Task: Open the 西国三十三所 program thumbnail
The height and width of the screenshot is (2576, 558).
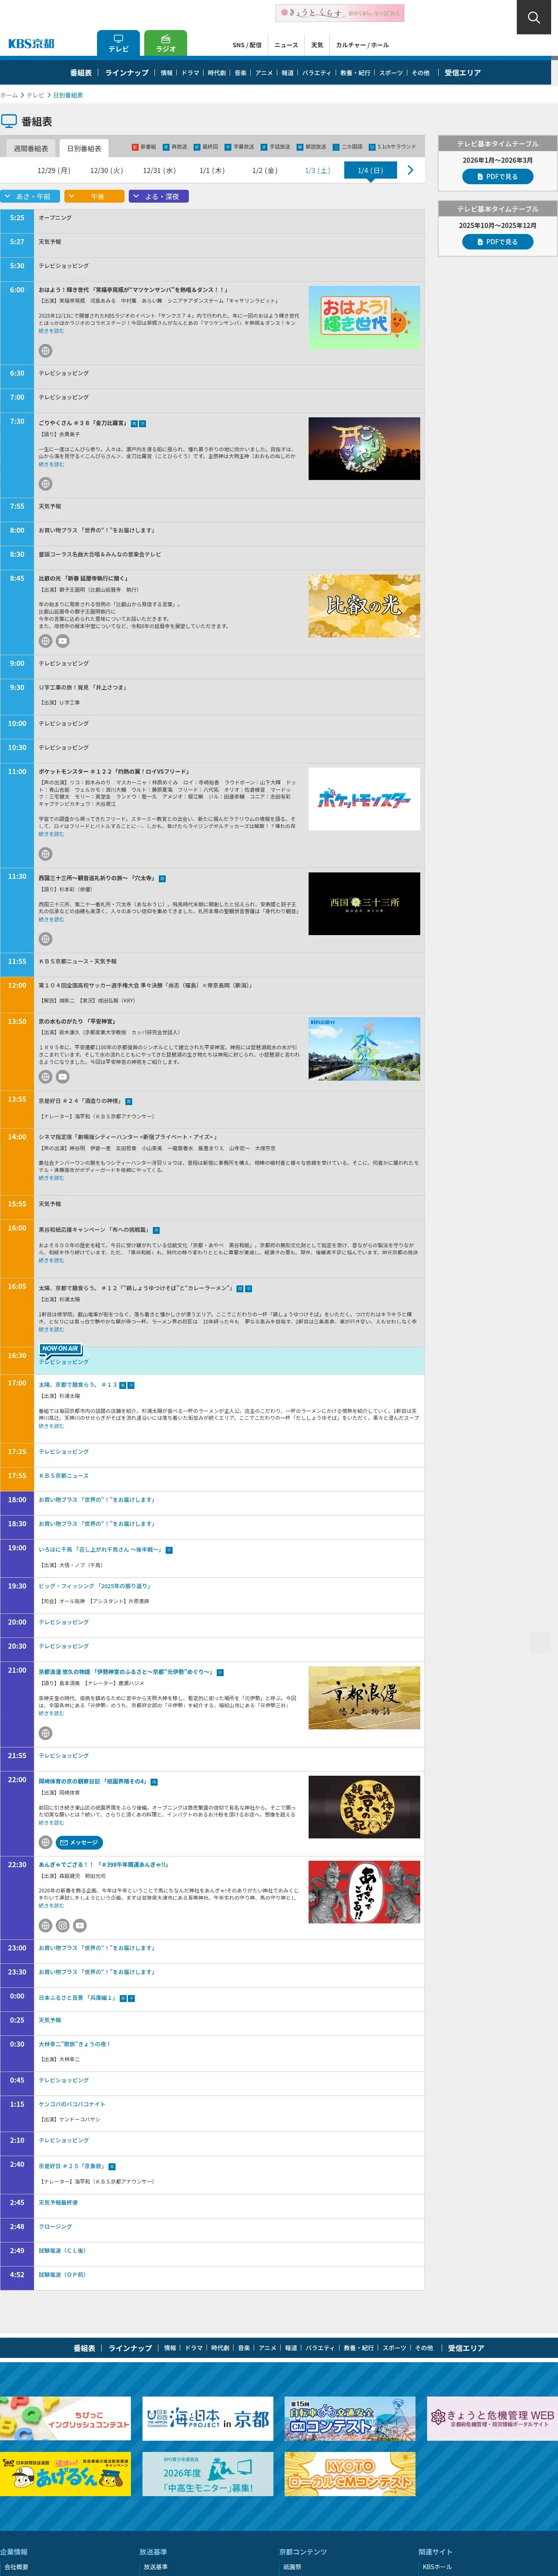Action: click(364, 904)
